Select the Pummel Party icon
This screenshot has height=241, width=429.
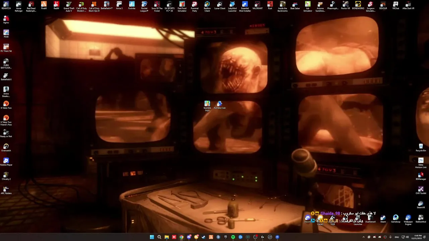coord(195,7)
